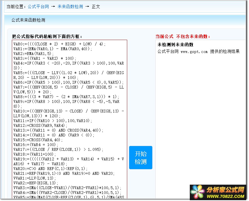Image resolution: width=249 pixels, height=201 pixels.
Task: Click the VAR17 CLOSE/REF code line
Action: pos(58,149)
